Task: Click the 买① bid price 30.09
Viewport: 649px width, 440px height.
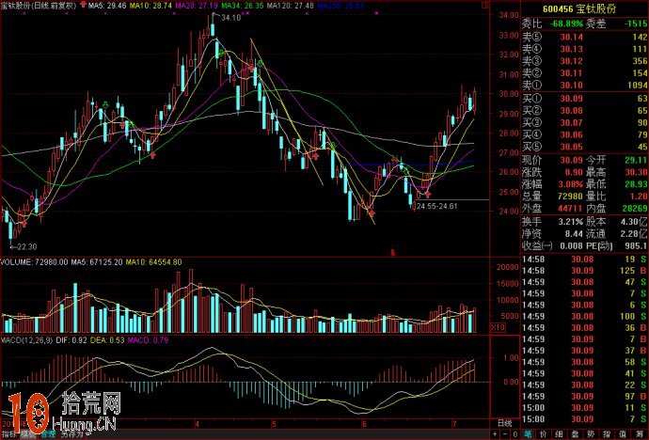Action: point(571,99)
